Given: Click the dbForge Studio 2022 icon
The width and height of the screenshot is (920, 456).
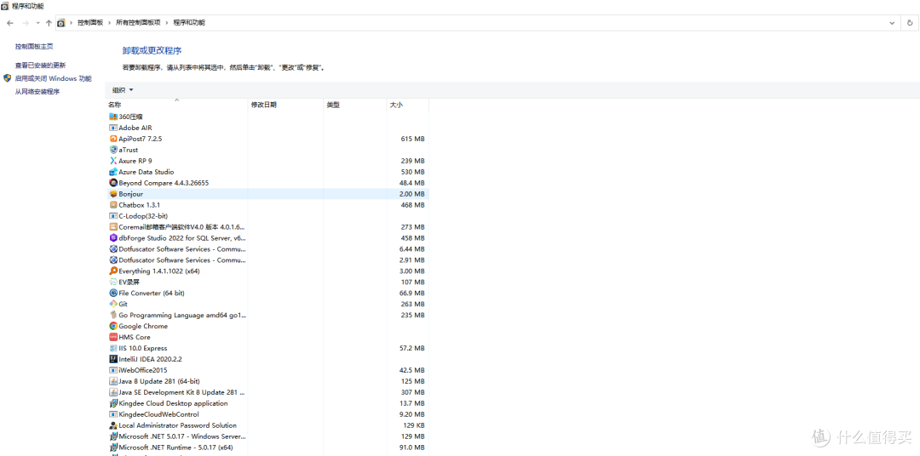Looking at the screenshot, I should (x=113, y=238).
